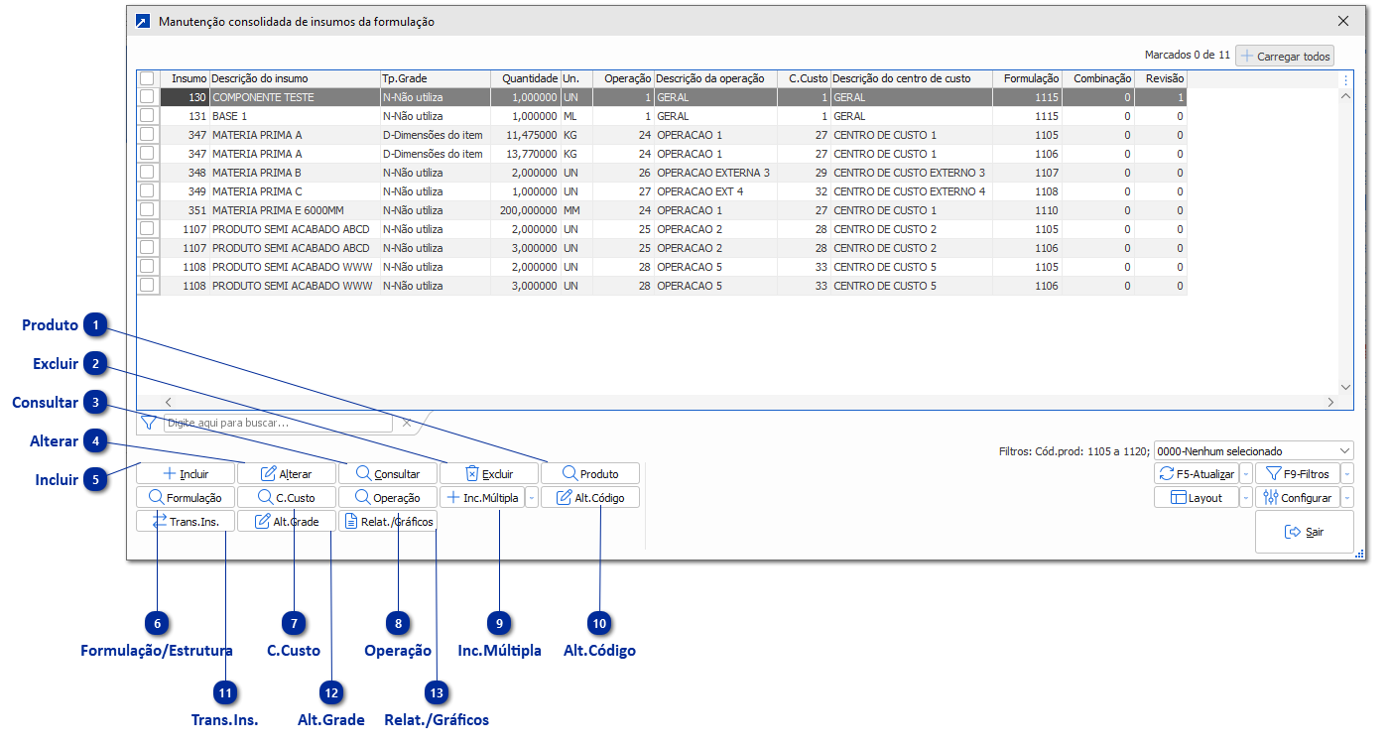Click the search field to filter
The width and height of the screenshot is (1389, 746).
click(277, 423)
